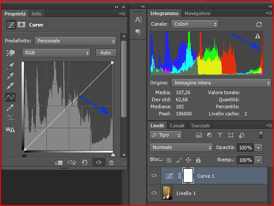Click the histogram cached data warning triangle
This screenshot has height=206, width=274.
point(258,36)
